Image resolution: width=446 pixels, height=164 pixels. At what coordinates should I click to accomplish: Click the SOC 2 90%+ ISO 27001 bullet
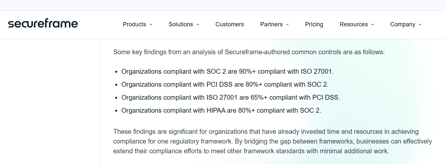point(228,71)
